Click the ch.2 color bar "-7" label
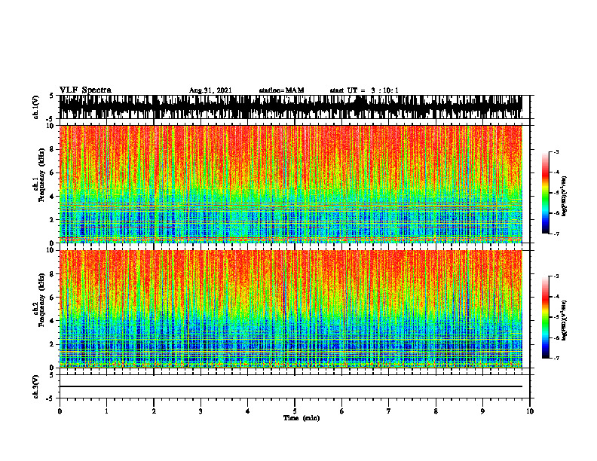 pos(556,358)
